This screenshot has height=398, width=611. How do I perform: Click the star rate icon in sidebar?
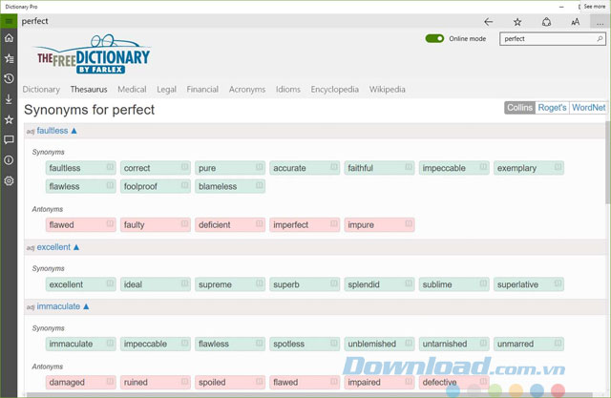(x=9, y=119)
